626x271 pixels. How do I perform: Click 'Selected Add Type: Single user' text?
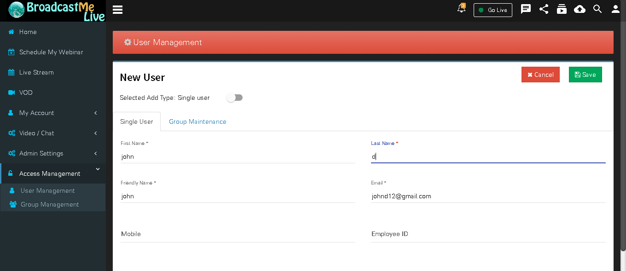click(165, 98)
